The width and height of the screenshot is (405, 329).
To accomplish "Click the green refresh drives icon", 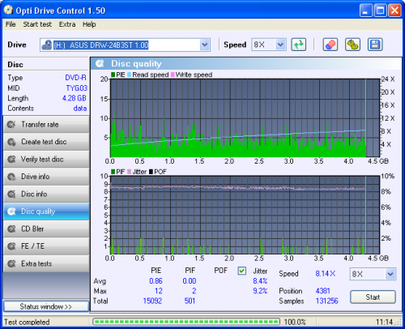I will [x=298, y=45].
